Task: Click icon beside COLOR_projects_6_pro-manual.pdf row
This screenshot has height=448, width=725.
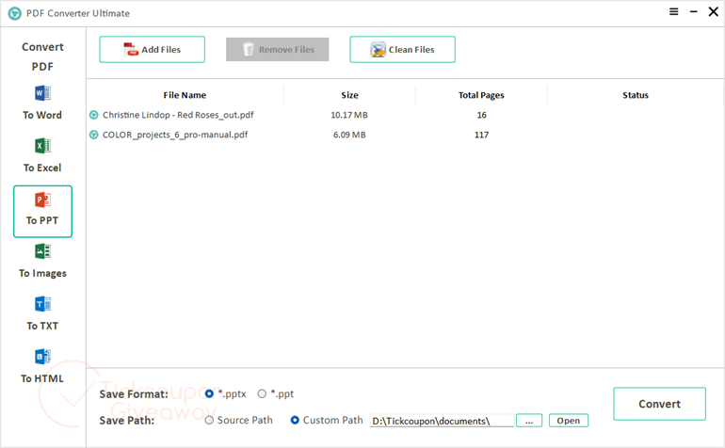Action: click(x=94, y=135)
